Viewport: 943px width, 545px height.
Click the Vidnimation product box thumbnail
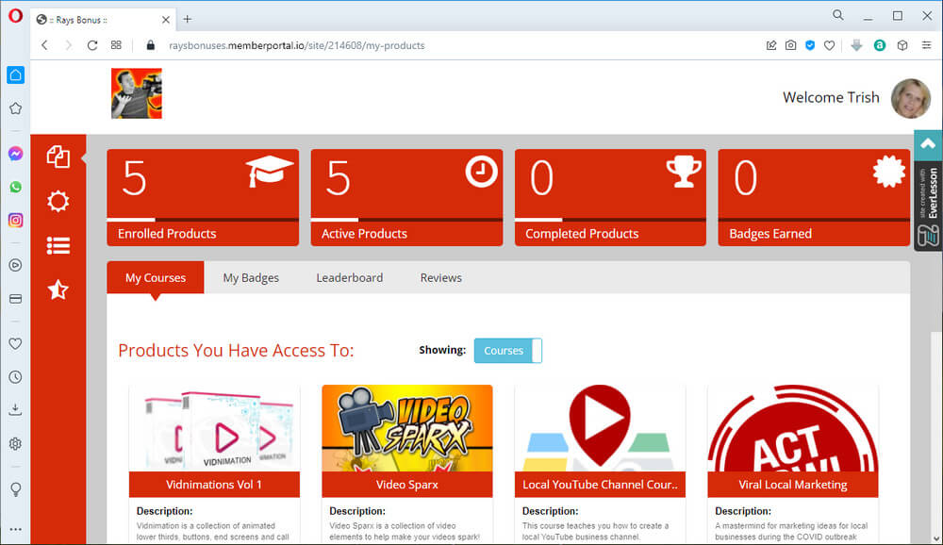(x=214, y=428)
